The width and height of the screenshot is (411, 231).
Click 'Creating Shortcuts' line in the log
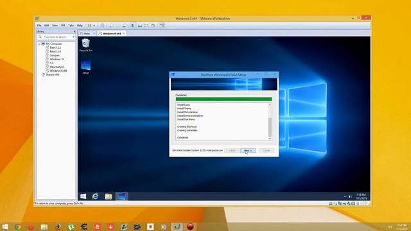[x=187, y=127]
